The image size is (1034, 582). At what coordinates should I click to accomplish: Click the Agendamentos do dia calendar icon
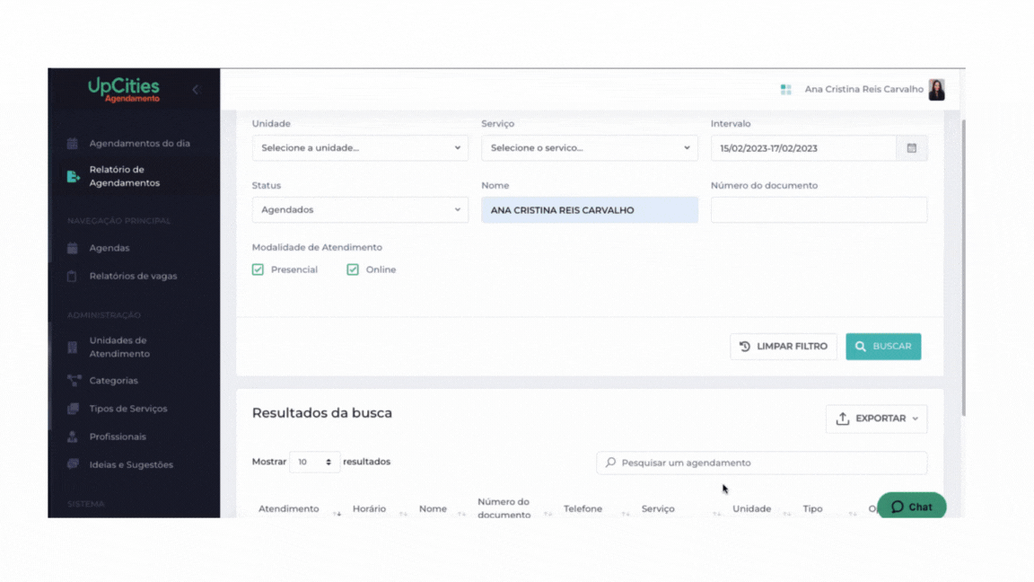(73, 143)
